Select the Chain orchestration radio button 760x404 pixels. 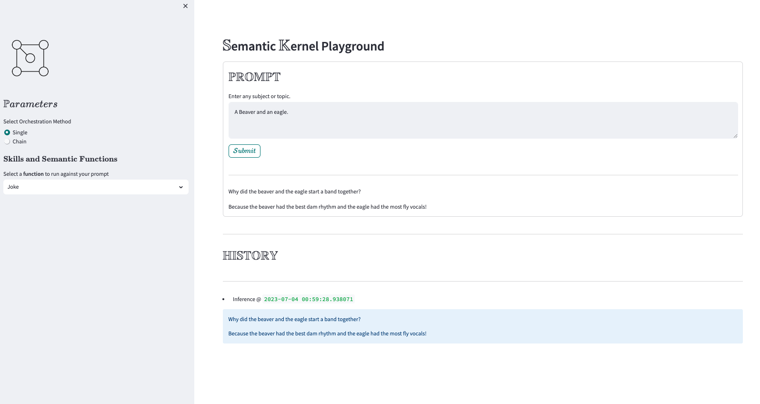click(x=7, y=141)
